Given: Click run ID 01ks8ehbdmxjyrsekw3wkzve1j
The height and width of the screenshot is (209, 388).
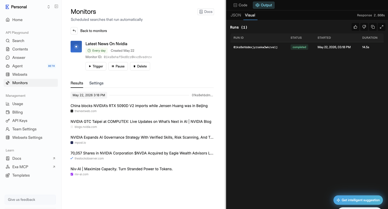Looking at the screenshot, I should [x=255, y=47].
